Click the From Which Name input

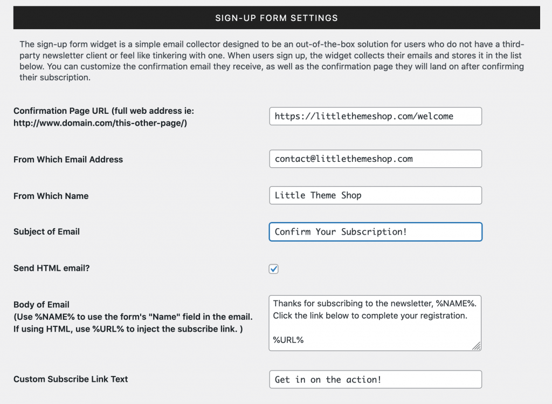tap(375, 195)
